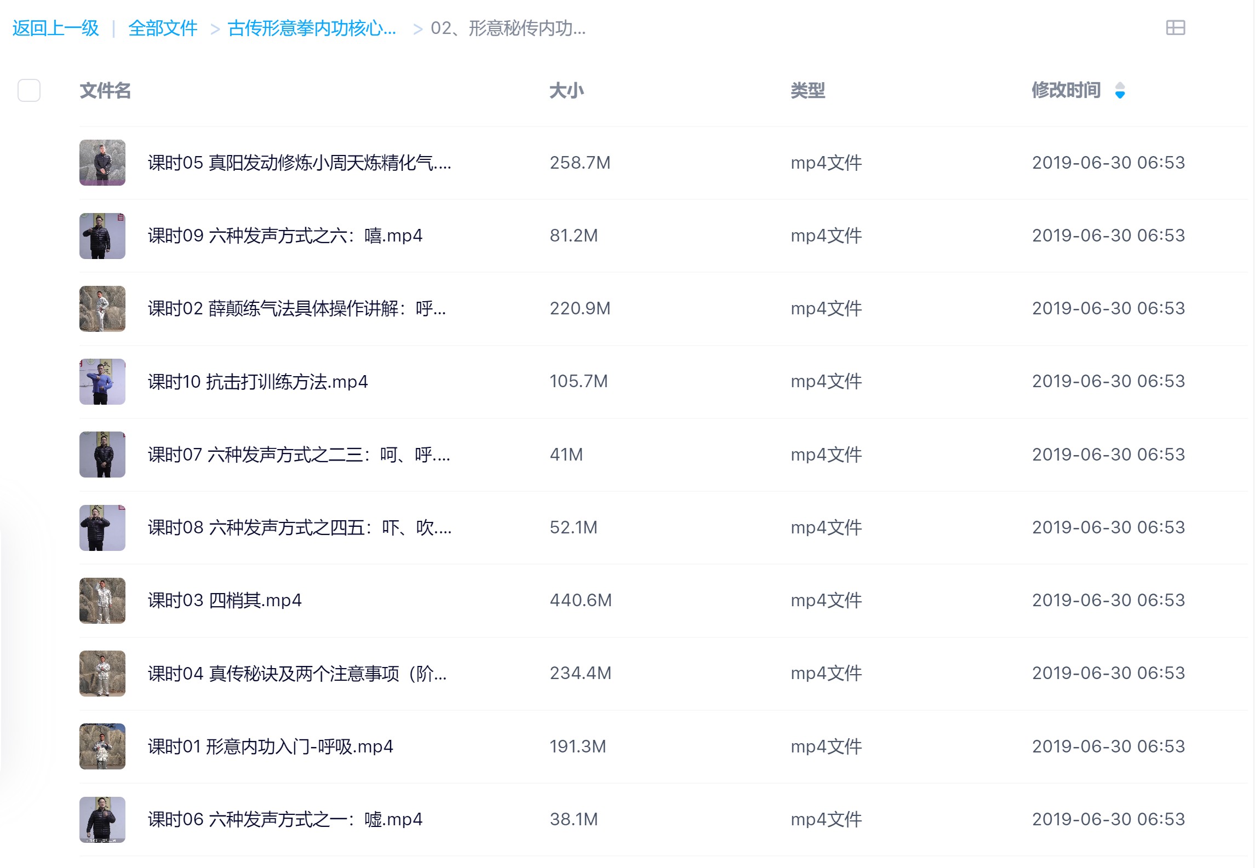Click the 440.6M size value

tap(581, 600)
